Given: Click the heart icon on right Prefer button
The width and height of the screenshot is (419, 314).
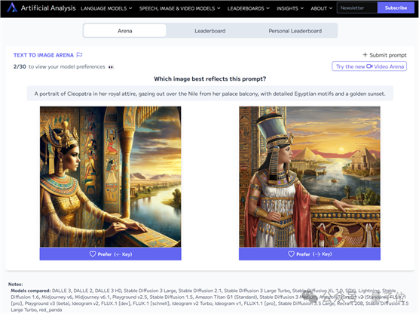Looking at the screenshot, I should pos(292,254).
